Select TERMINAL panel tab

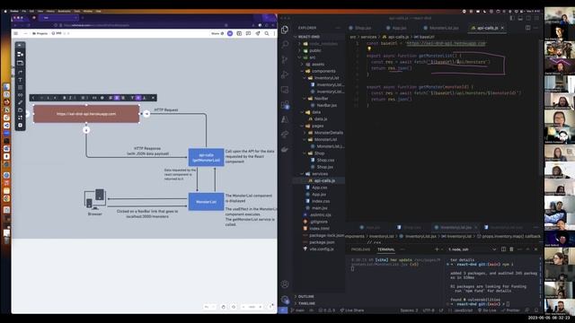(x=386, y=249)
